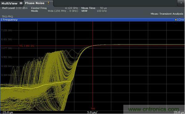Click the Meas: Transient Analysis label

tap(167, 14)
